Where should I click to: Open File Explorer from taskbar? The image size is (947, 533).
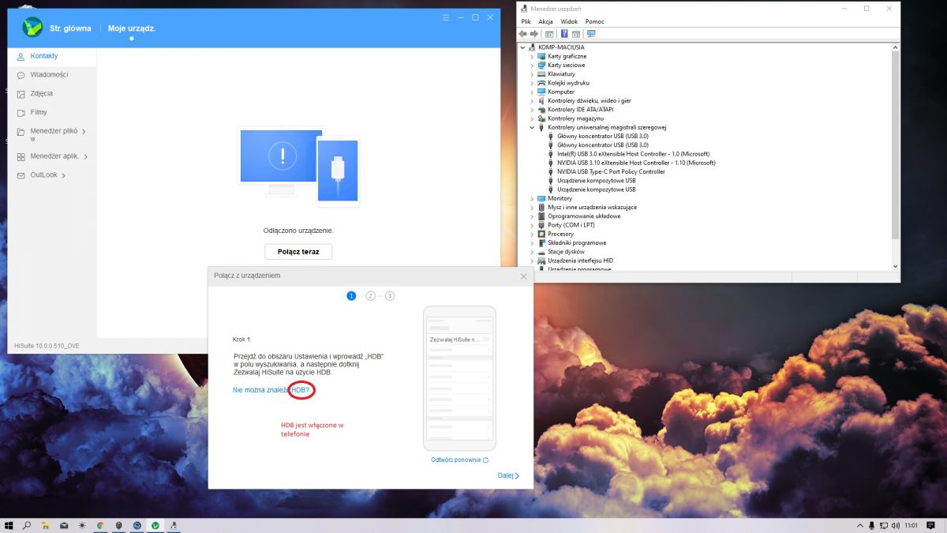click(46, 524)
